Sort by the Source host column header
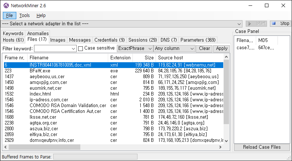The image size is (292, 161). coord(190,58)
